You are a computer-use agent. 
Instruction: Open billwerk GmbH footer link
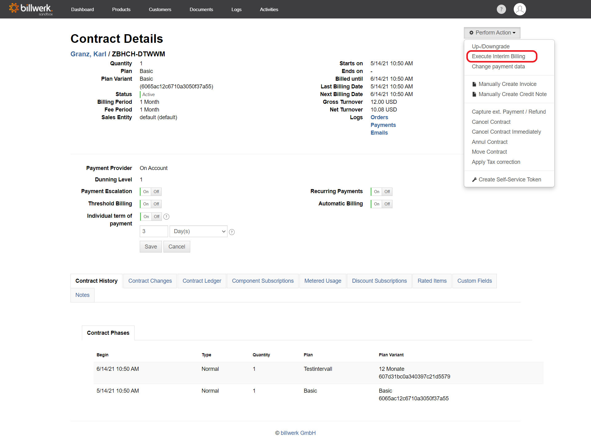click(298, 433)
